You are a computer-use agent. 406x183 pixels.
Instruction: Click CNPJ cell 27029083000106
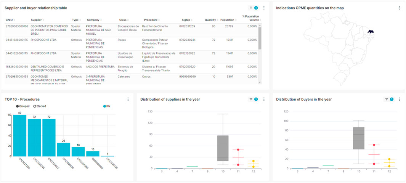[17, 26]
